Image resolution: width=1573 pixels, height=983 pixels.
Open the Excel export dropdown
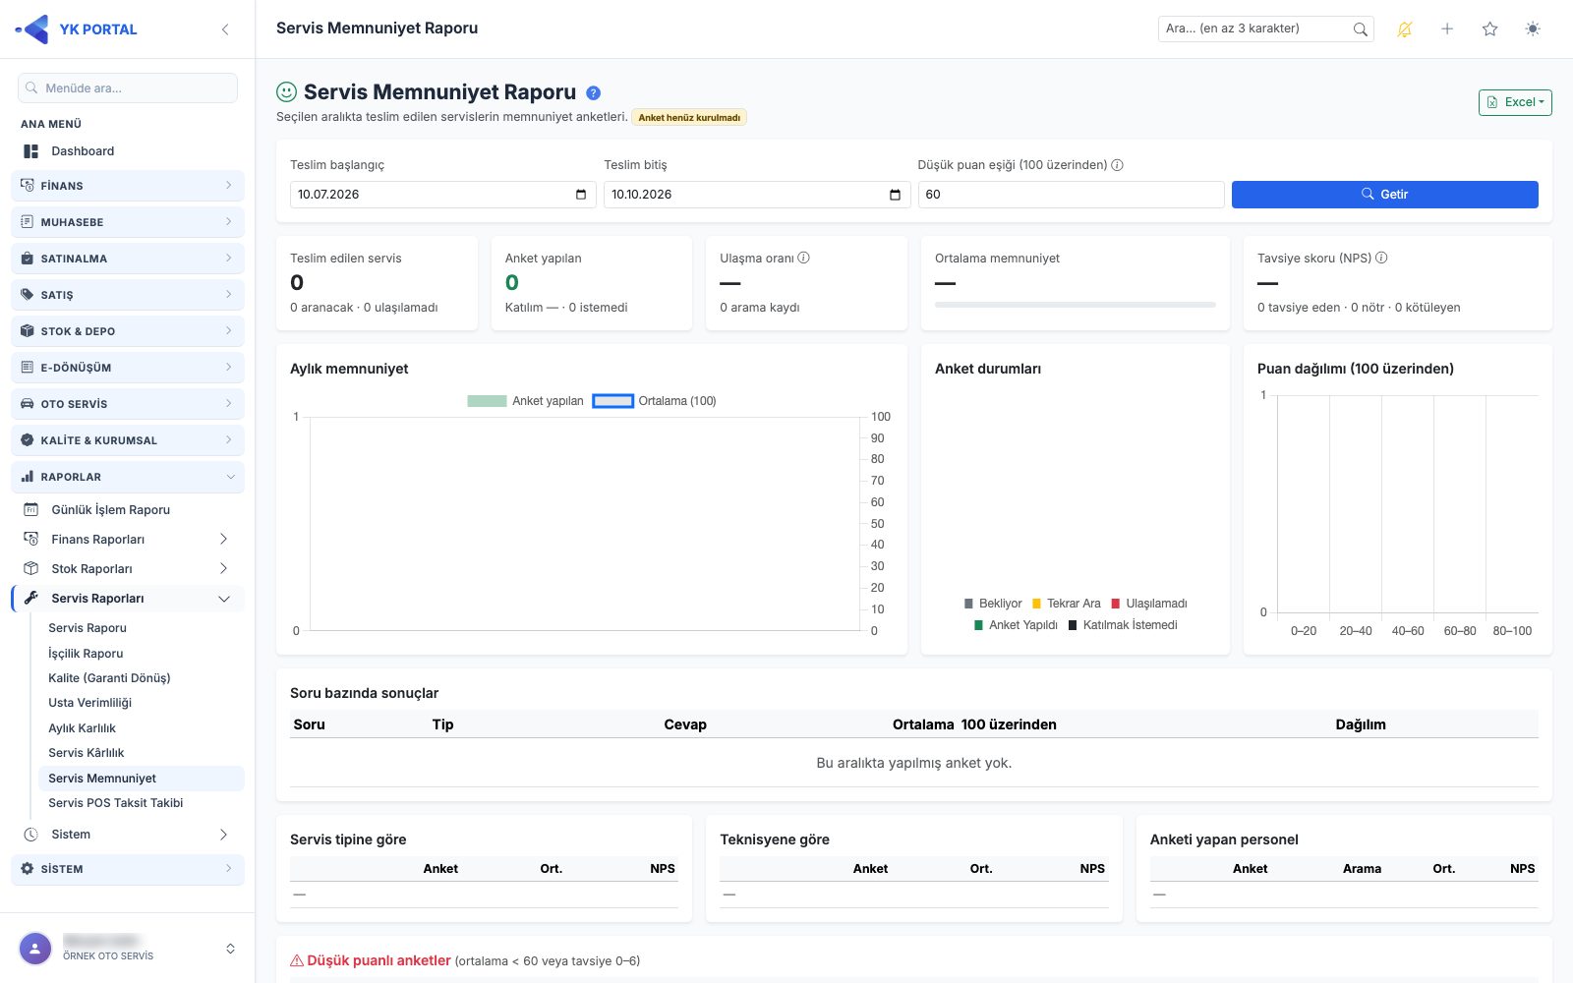pos(1515,102)
